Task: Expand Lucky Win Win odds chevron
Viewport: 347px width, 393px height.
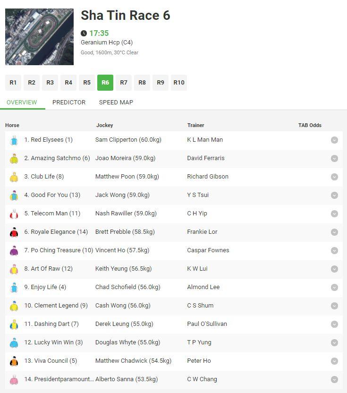Action: tap(334, 342)
